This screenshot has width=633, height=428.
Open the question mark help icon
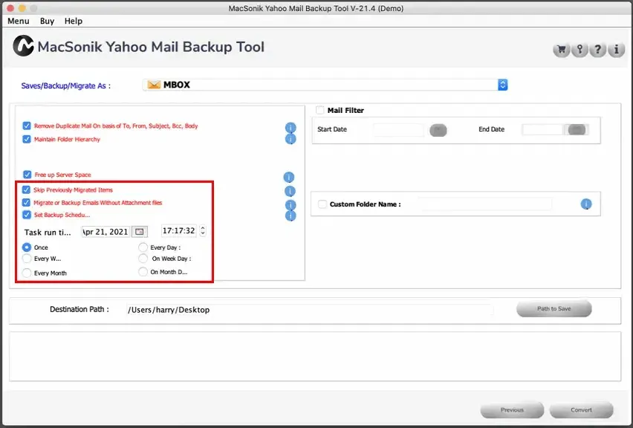coord(598,50)
